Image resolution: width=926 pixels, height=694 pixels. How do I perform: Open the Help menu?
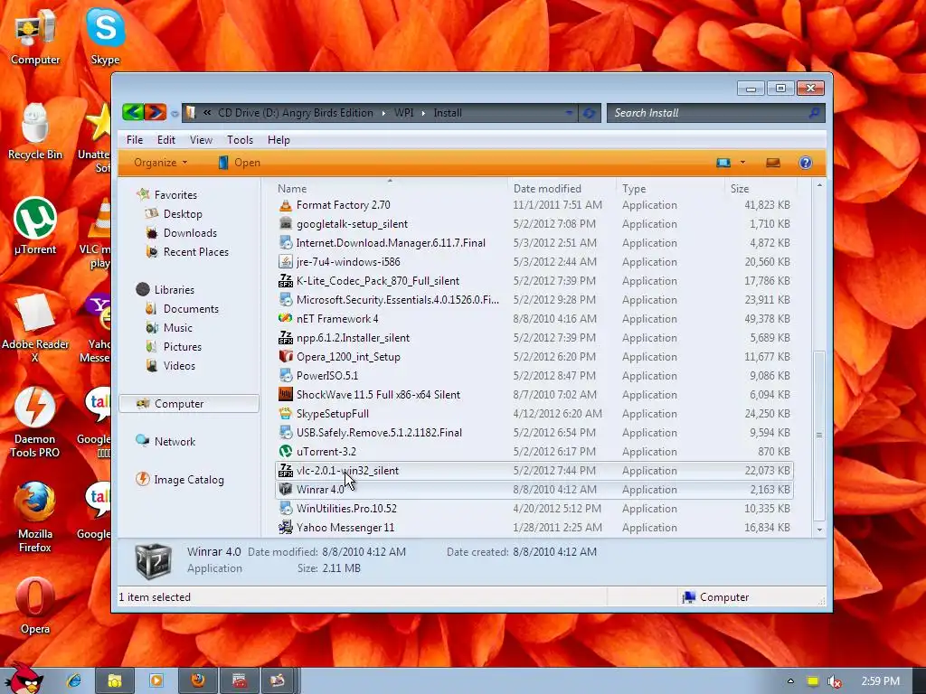point(279,140)
